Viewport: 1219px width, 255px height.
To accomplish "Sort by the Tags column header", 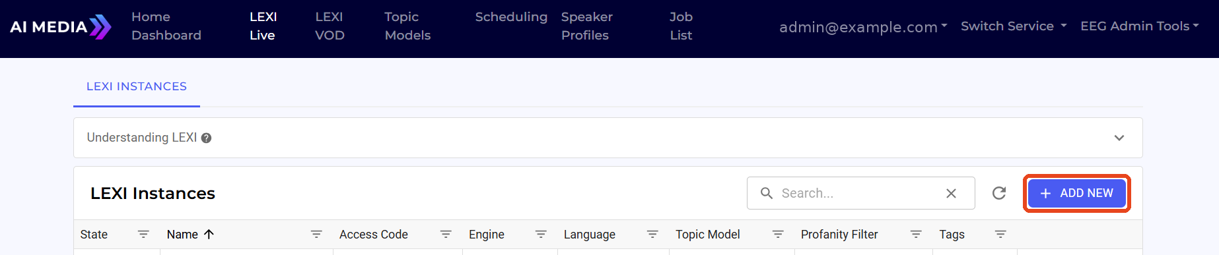I will coord(952,235).
